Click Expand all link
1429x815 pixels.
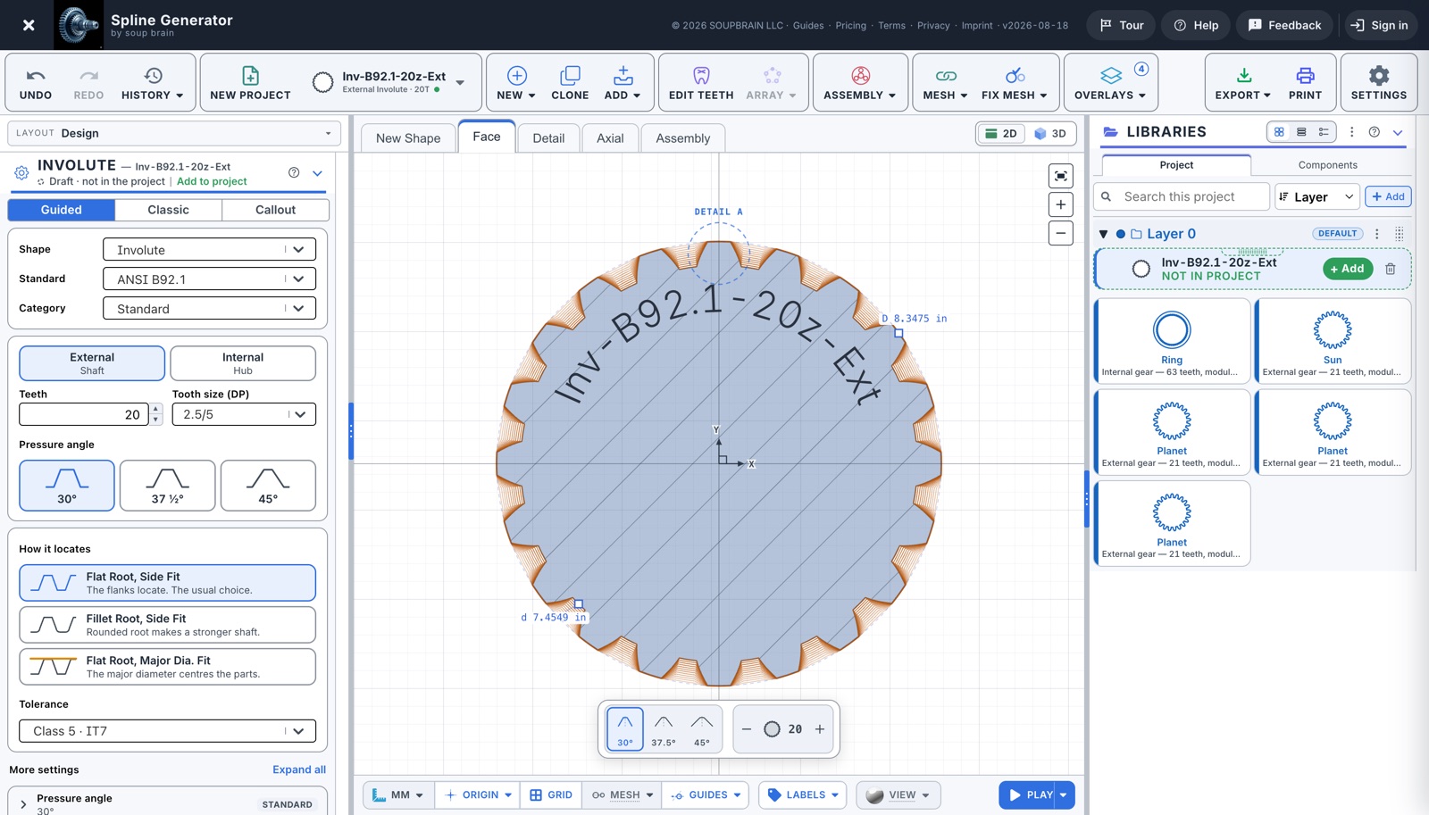pos(299,769)
